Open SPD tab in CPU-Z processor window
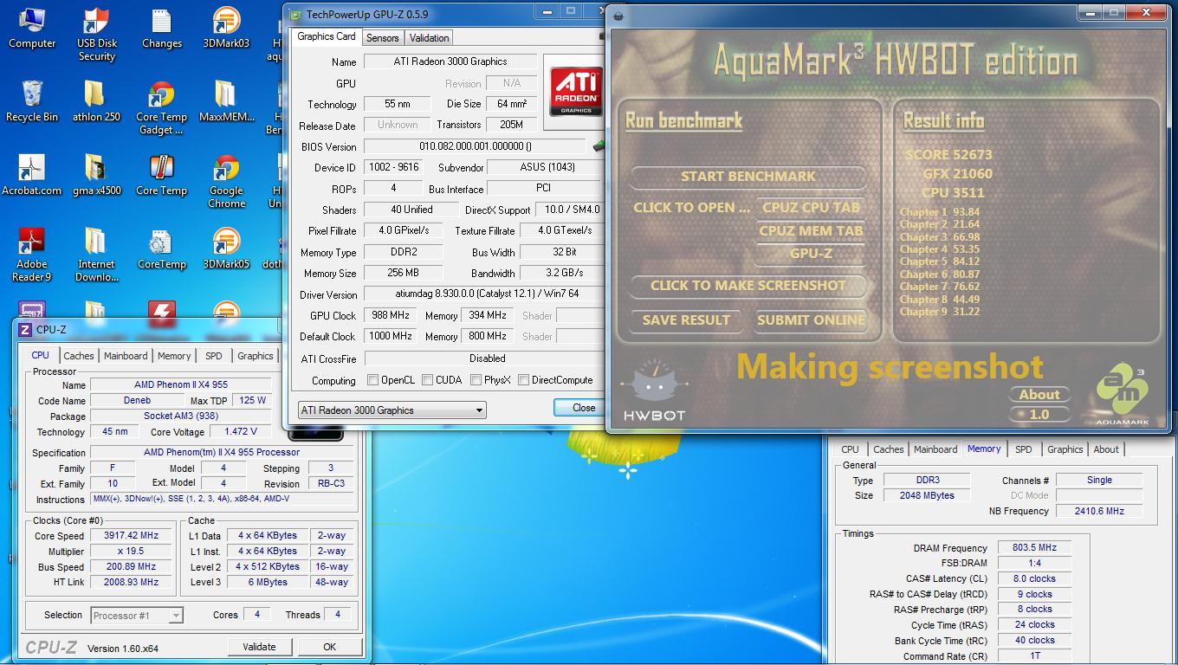Image resolution: width=1178 pixels, height=665 pixels. [213, 356]
